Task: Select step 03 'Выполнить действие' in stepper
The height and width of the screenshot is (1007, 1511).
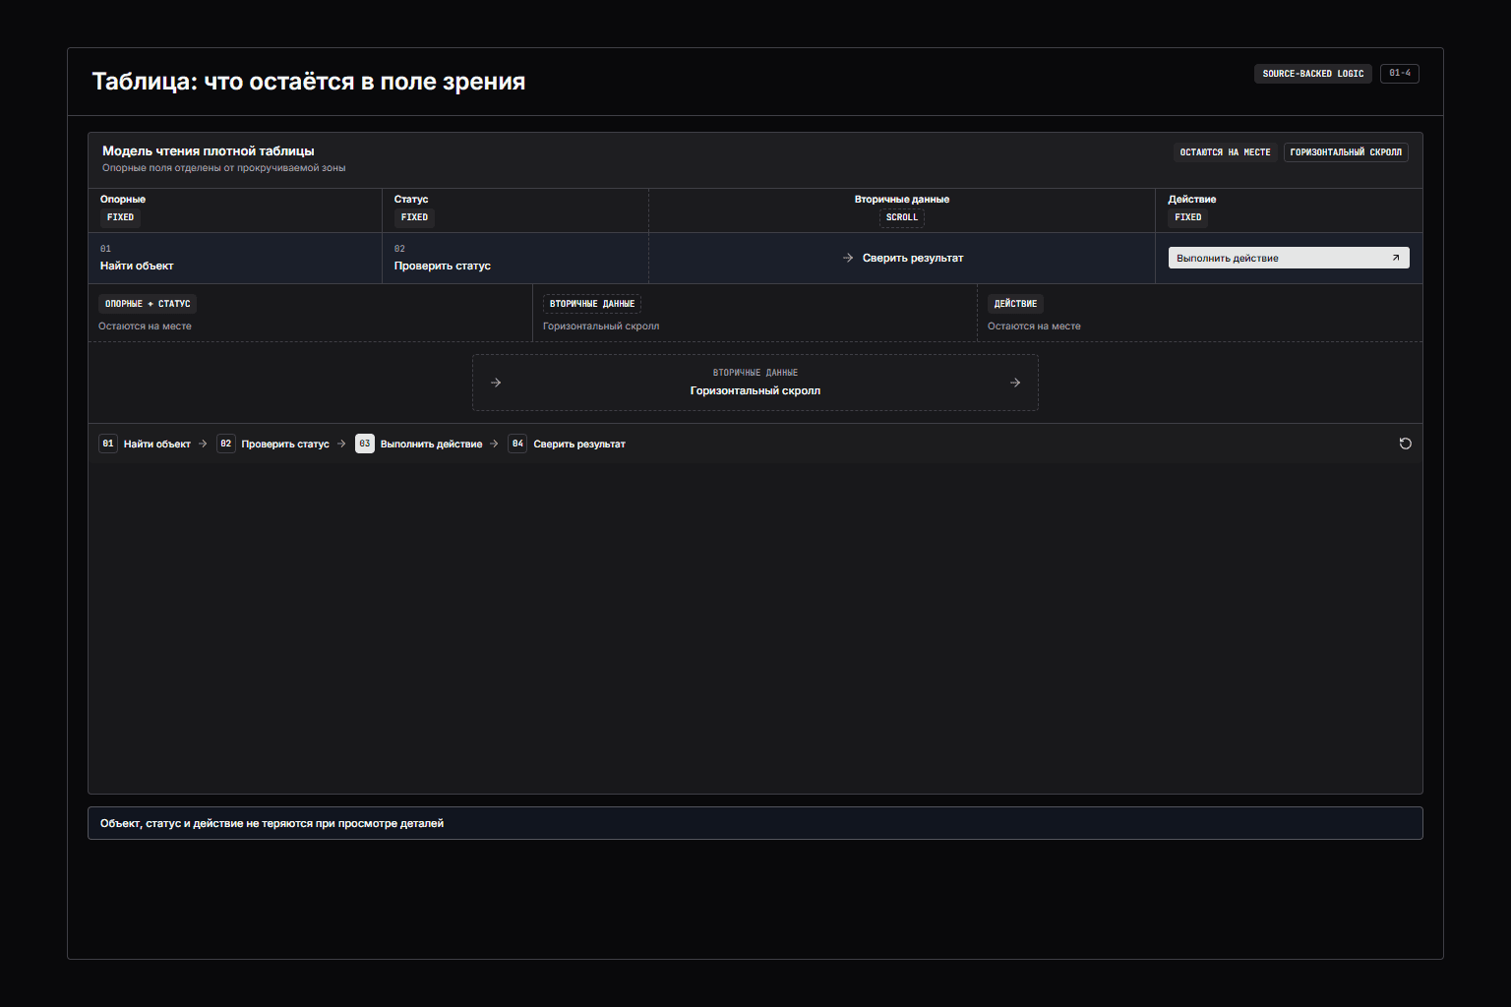Action: click(x=419, y=444)
